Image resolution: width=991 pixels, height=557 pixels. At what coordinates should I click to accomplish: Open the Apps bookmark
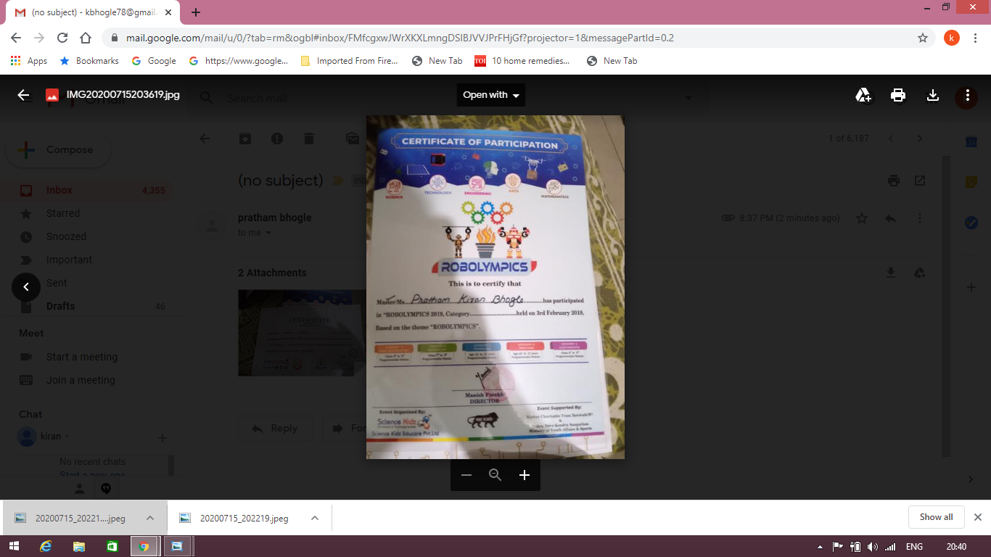tap(29, 61)
